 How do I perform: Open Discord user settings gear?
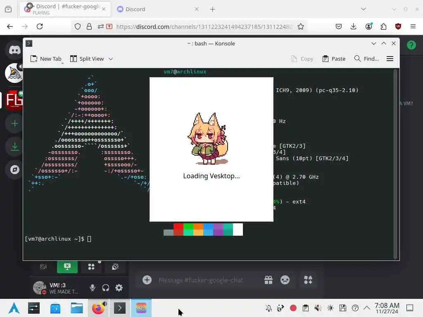(119, 288)
